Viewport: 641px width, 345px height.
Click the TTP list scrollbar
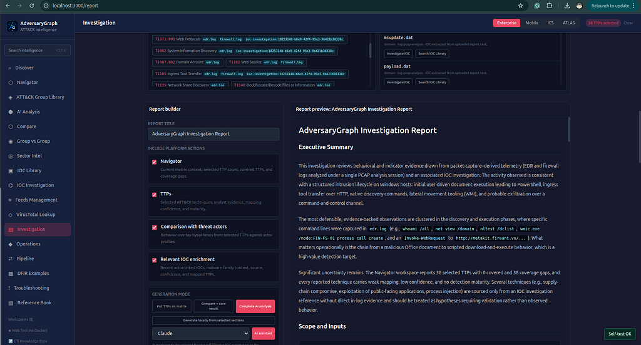tap(371, 51)
